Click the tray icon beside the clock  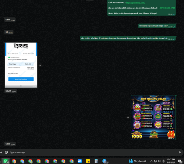[163, 161]
